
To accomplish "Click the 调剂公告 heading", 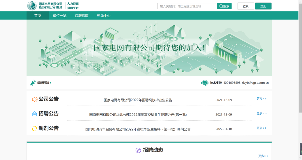I will coord(49,128).
